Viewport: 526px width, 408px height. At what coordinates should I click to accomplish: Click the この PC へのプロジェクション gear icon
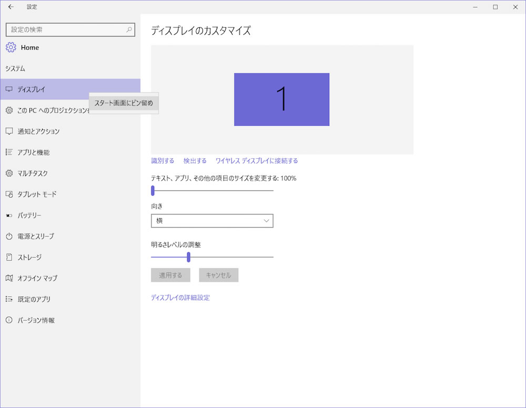[9, 110]
